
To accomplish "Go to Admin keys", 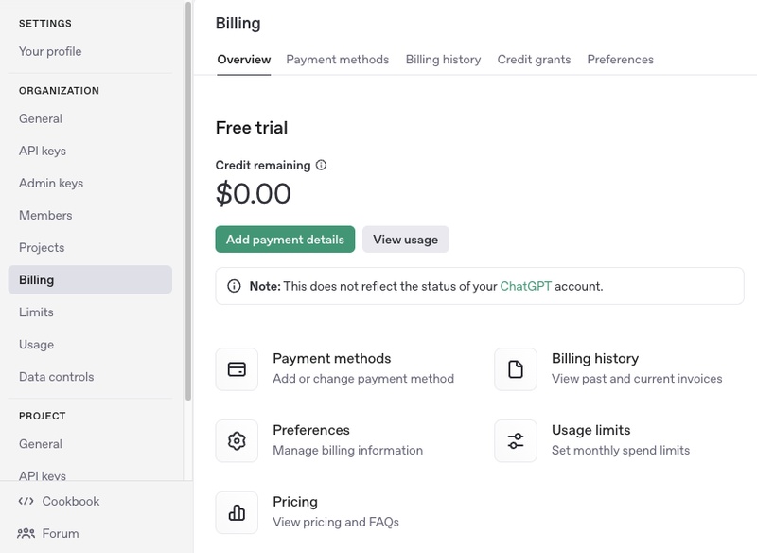I will click(x=51, y=184).
